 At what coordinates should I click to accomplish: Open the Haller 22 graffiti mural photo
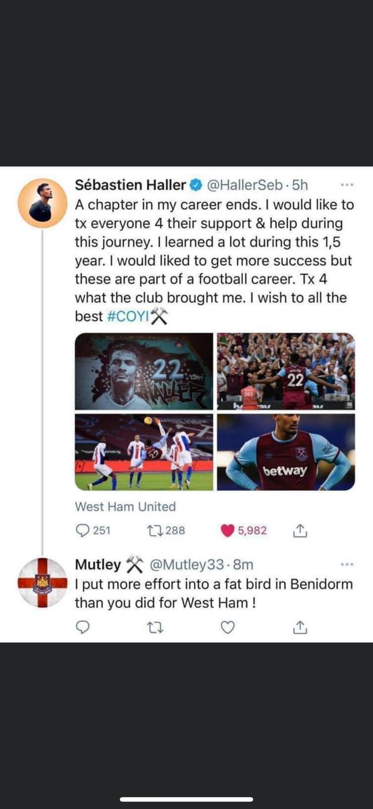[144, 371]
